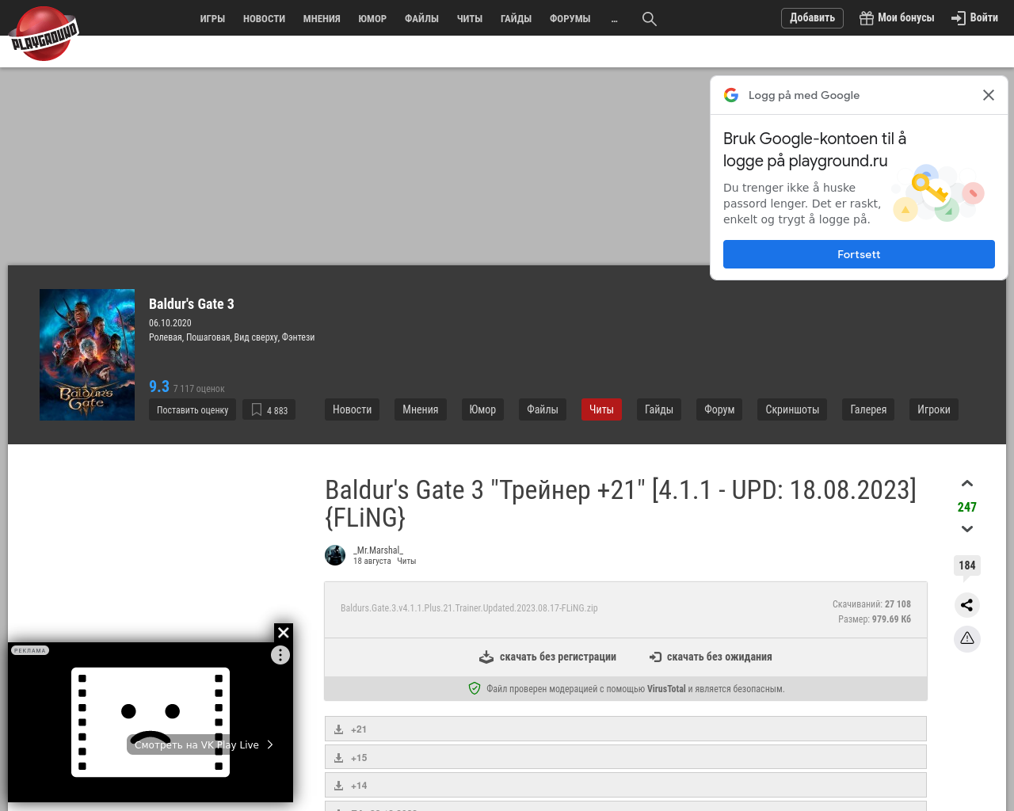Image resolution: width=1014 pixels, height=811 pixels.
Task: Switch to the Скриншоты game tab
Action: pos(792,409)
